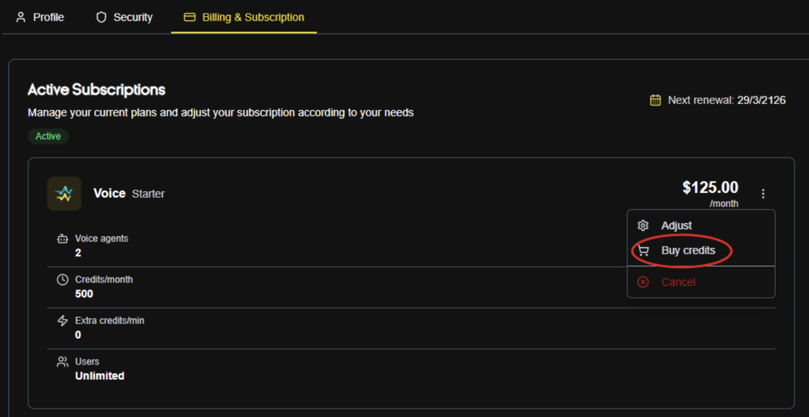Open the Security tab

124,18
